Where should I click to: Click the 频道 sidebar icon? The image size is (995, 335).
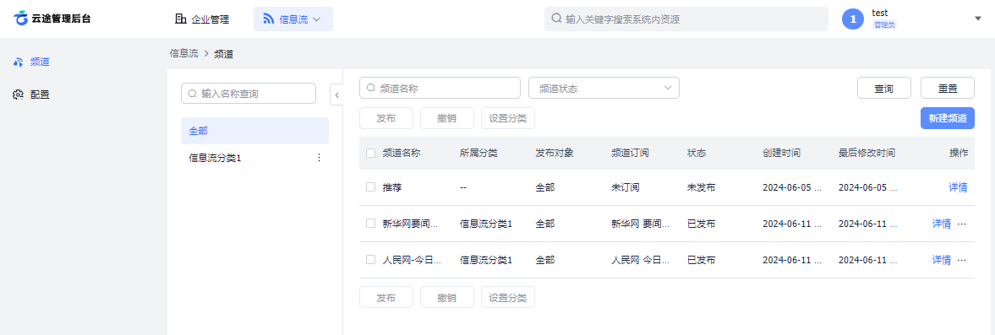point(19,62)
